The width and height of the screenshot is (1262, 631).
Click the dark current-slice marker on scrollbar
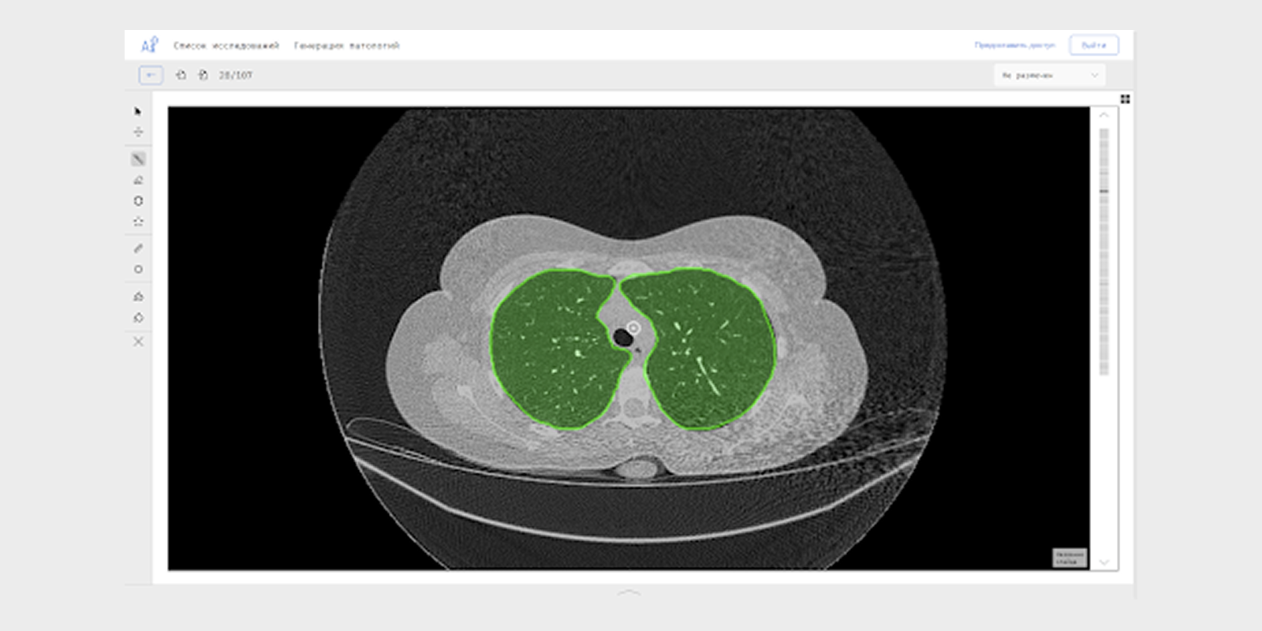pos(1103,191)
